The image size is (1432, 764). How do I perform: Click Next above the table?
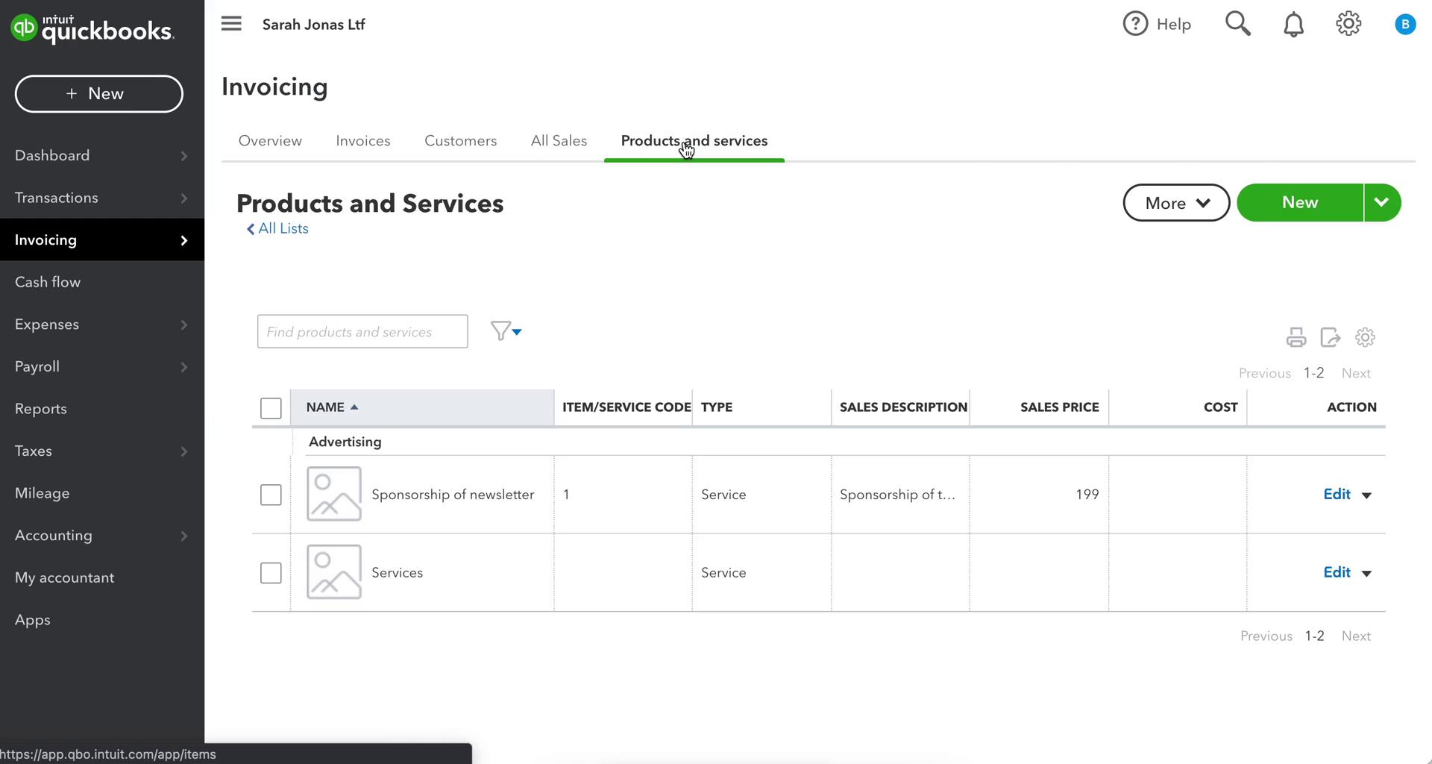point(1356,373)
